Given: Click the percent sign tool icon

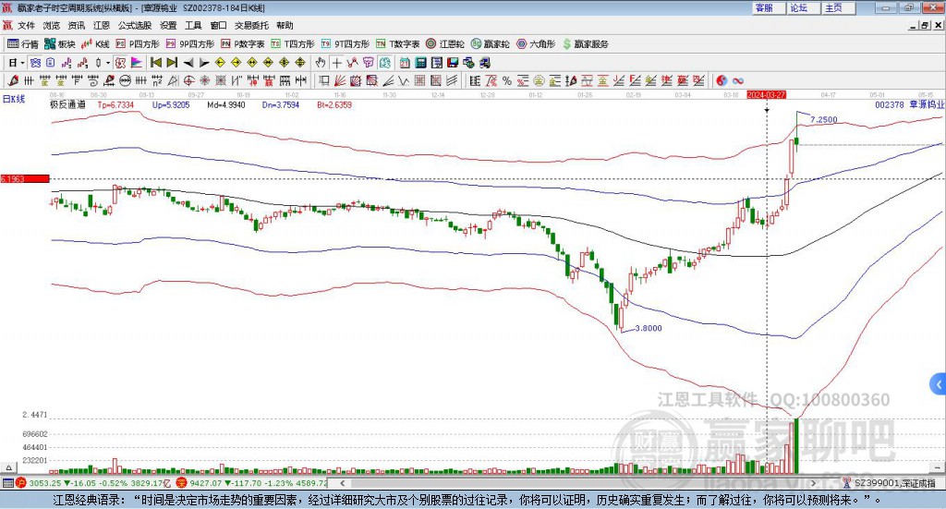Looking at the screenshot, I should (x=507, y=80).
